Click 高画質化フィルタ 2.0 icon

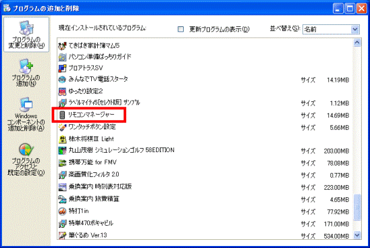click(x=62, y=175)
